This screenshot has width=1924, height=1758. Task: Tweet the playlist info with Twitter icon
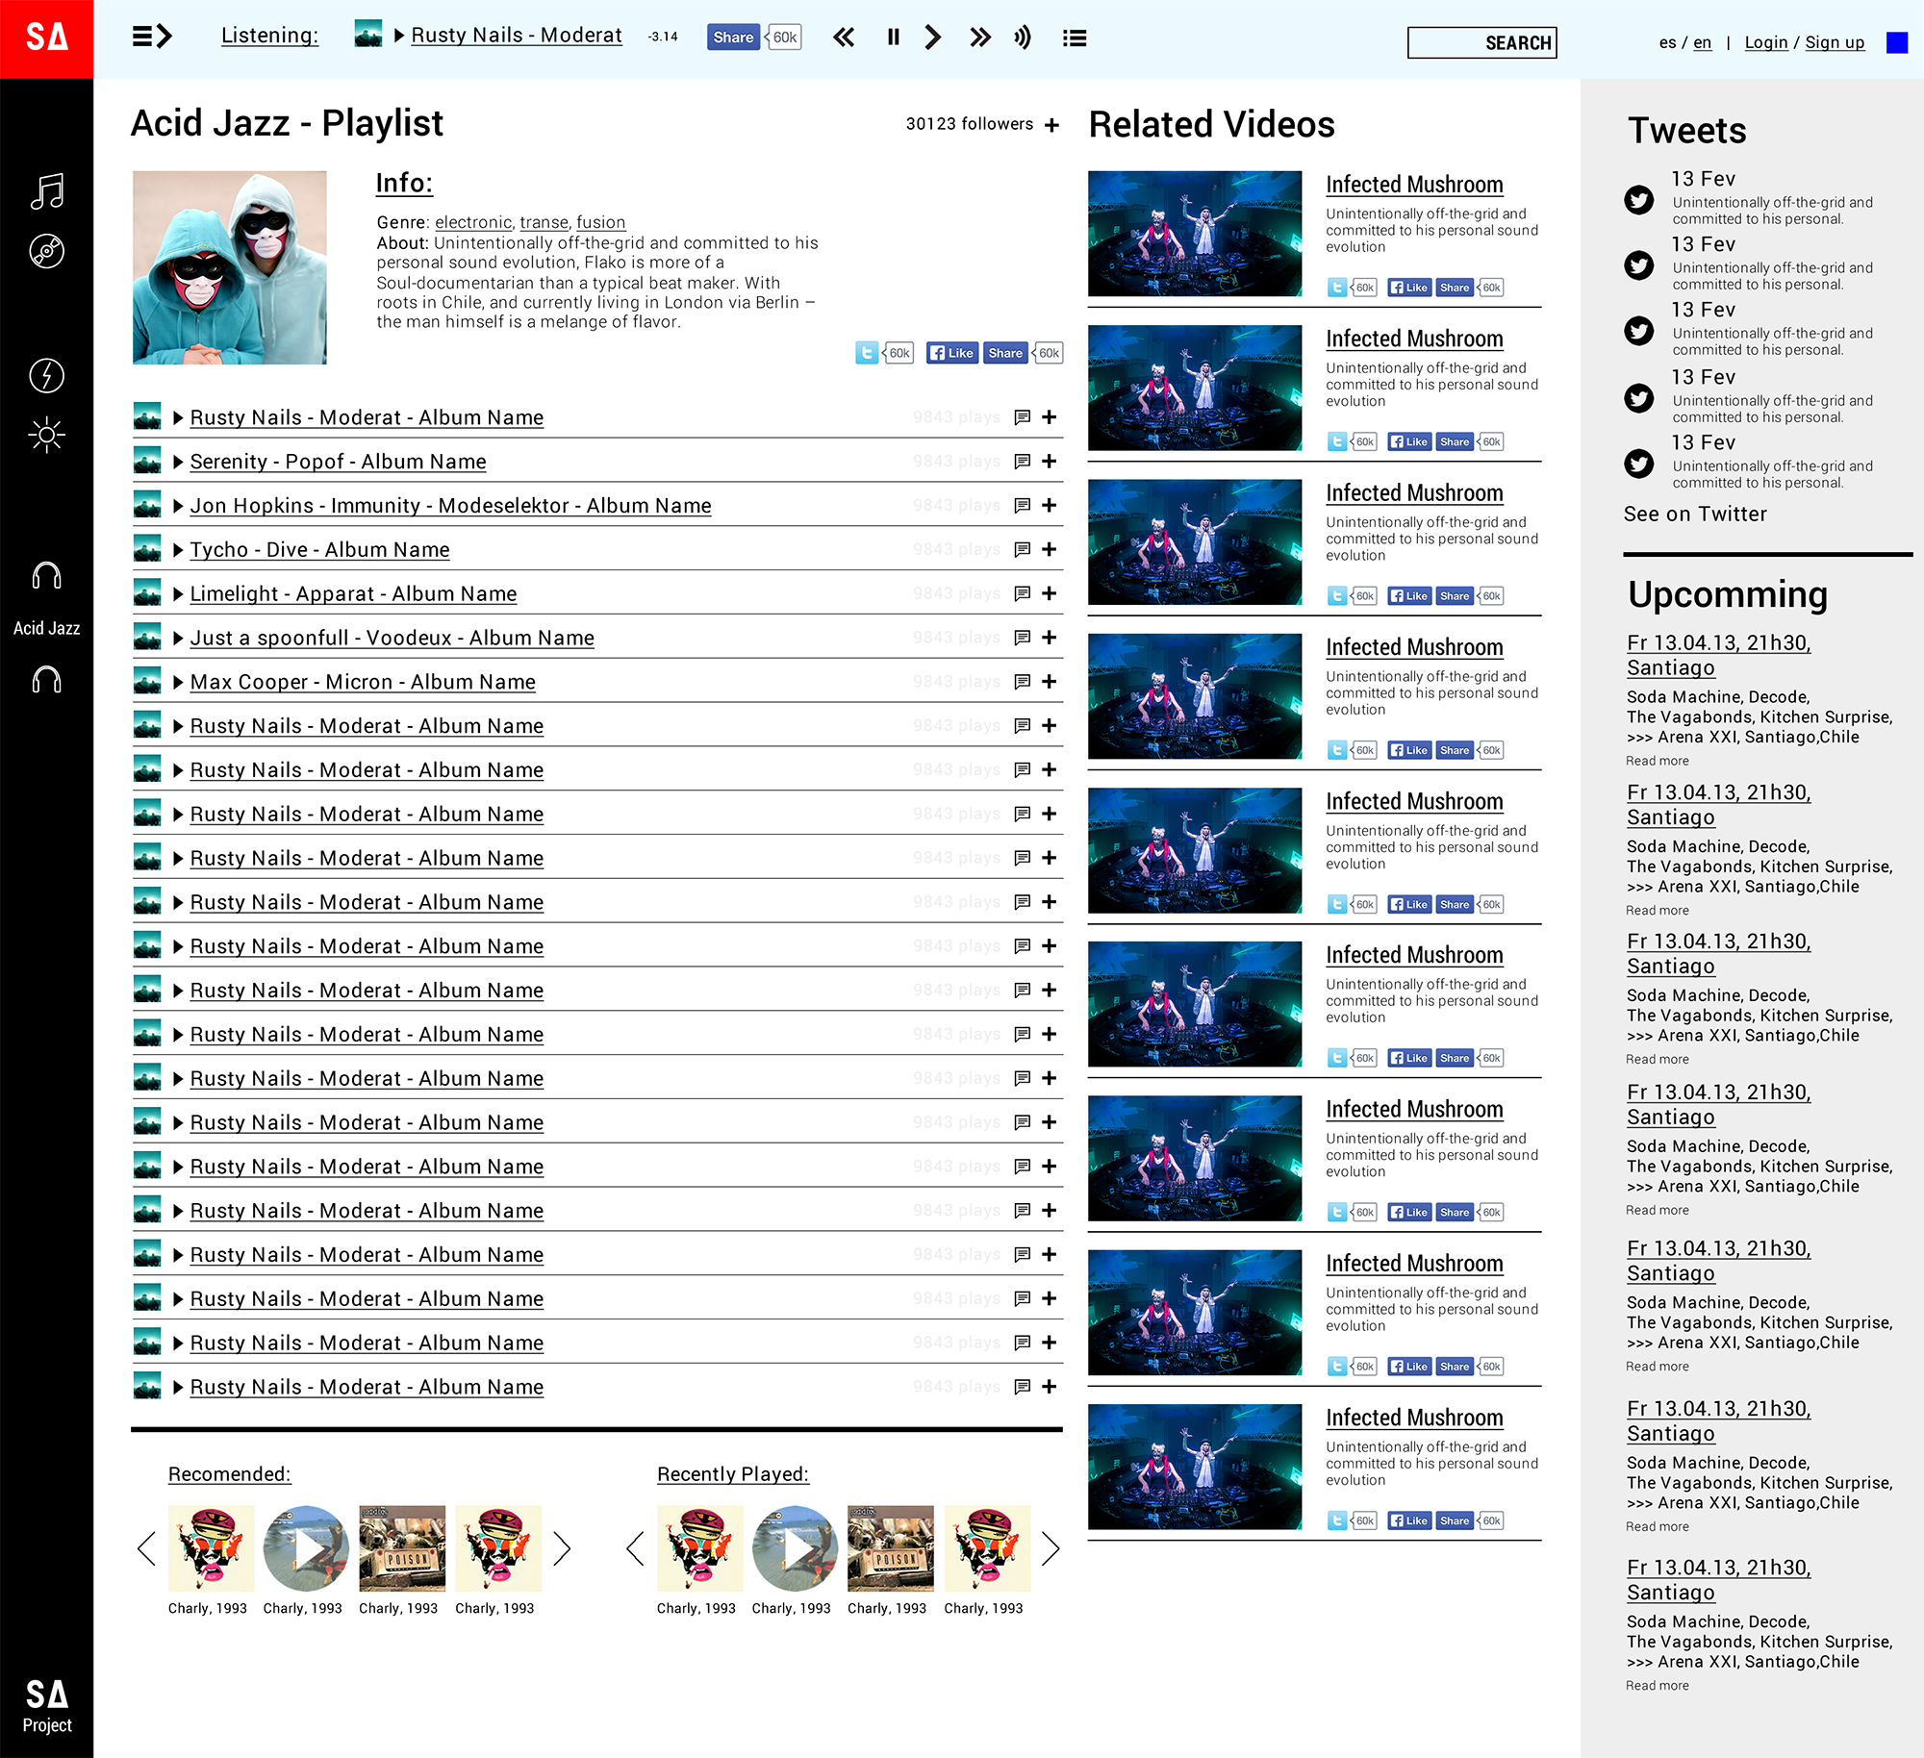click(x=867, y=353)
